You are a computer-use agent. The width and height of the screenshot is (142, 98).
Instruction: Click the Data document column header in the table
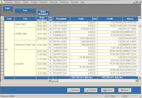point(42,19)
